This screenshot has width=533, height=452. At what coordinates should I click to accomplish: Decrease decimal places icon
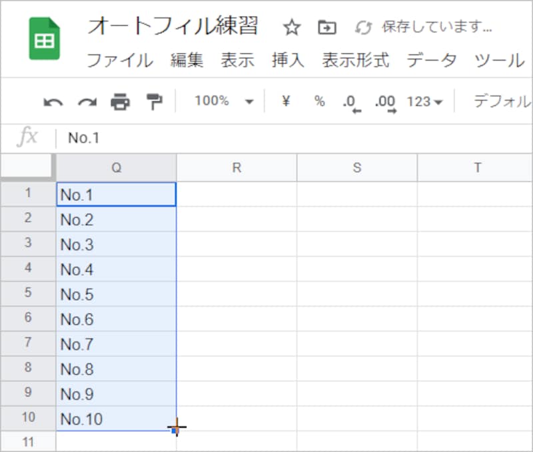click(348, 101)
